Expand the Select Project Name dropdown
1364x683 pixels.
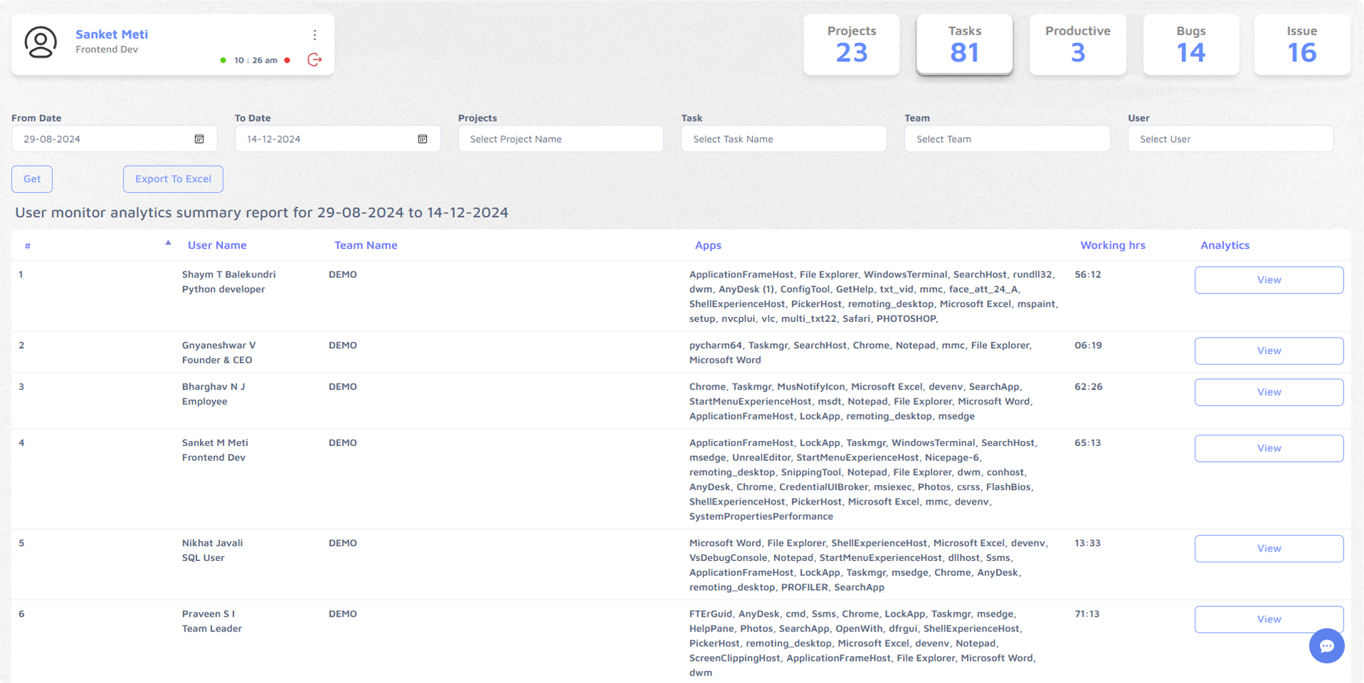[561, 139]
